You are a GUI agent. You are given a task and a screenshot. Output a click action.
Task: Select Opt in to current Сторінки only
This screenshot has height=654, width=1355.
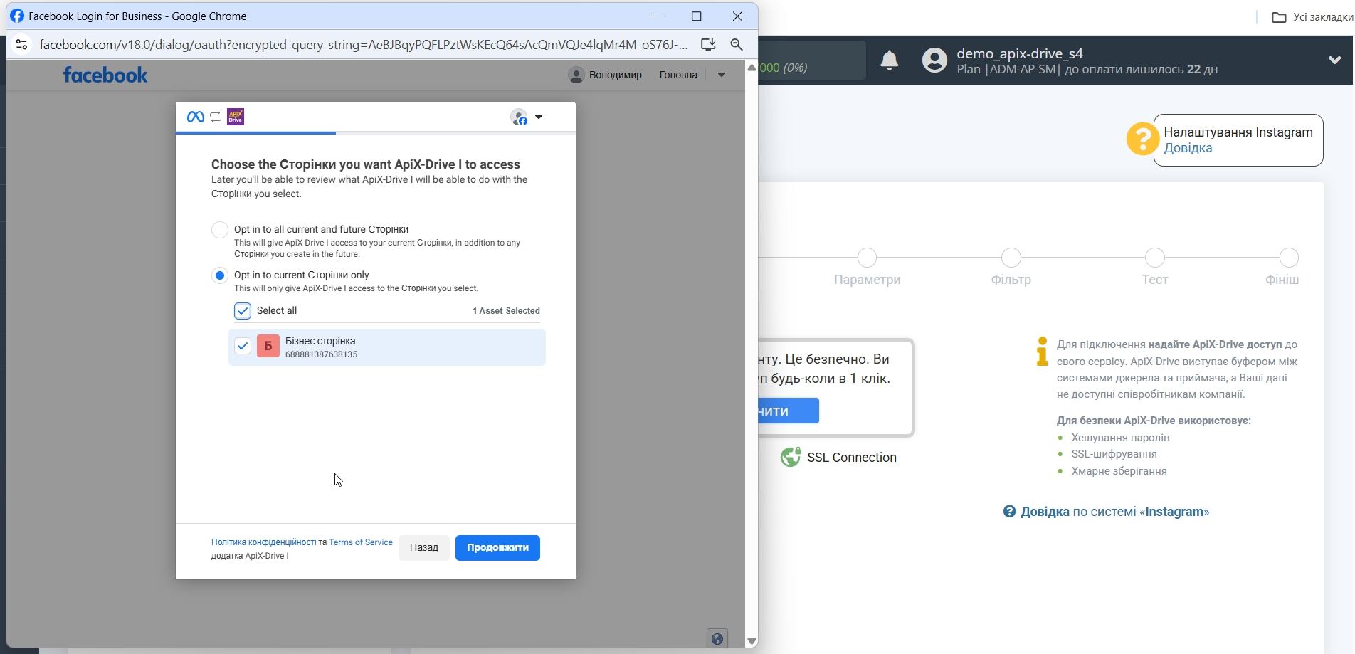[220, 275]
